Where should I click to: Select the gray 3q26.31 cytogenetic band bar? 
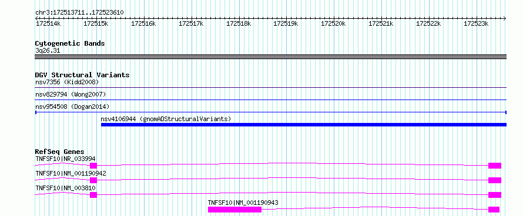click(270, 57)
